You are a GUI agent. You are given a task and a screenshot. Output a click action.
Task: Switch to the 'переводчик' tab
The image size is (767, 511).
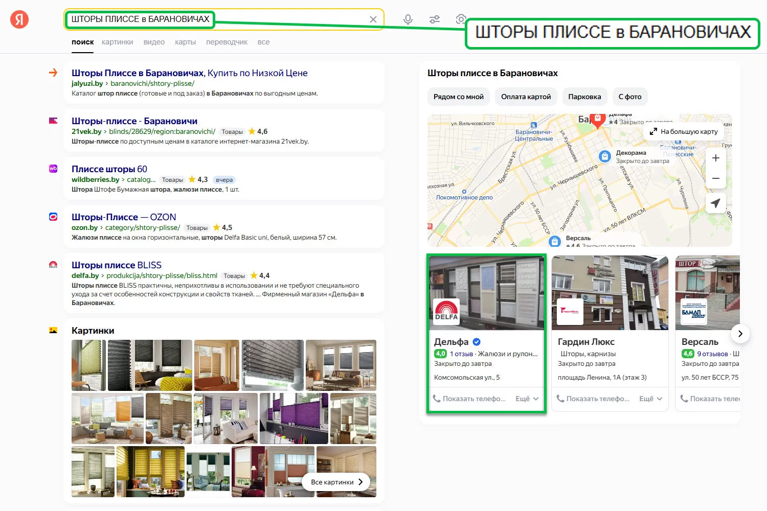[227, 42]
